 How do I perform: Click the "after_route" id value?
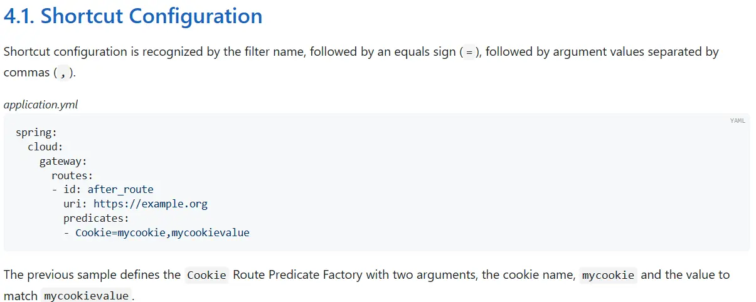pyautogui.click(x=120, y=189)
